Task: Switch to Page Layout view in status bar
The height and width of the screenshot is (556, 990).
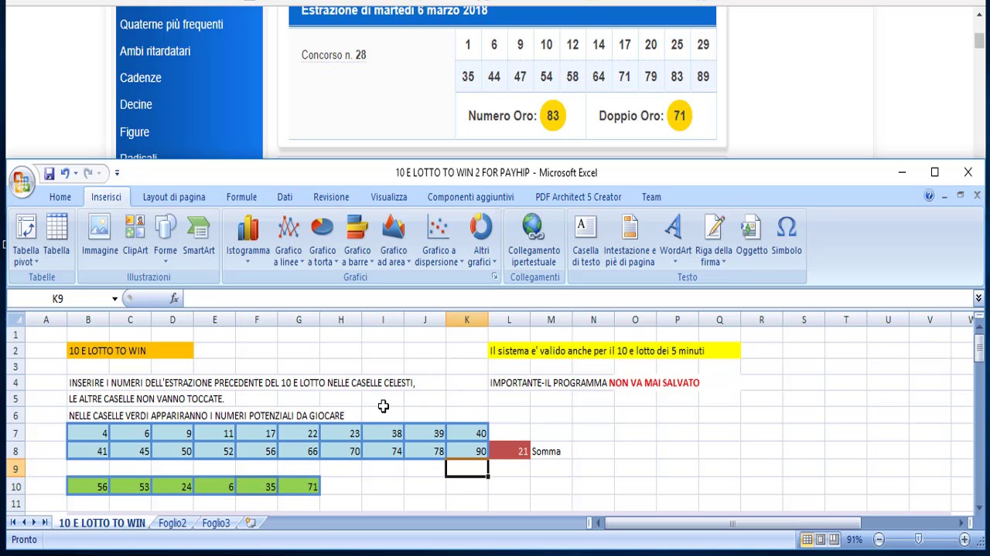Action: click(x=821, y=539)
